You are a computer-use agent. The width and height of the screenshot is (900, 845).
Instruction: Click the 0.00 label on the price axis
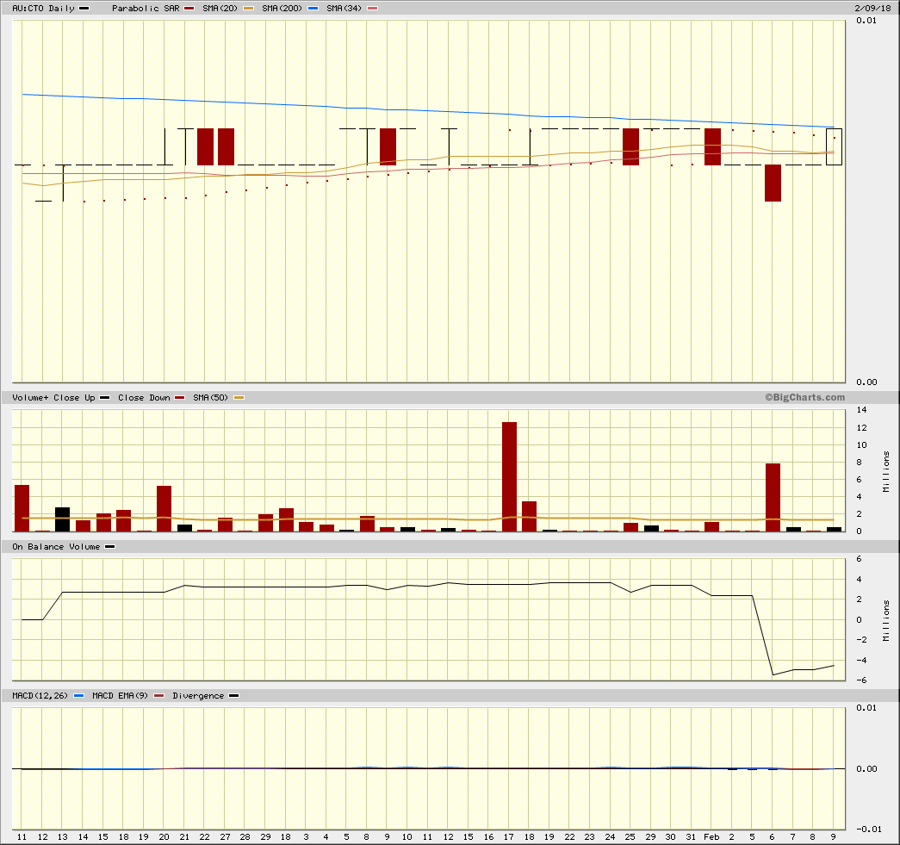(866, 382)
